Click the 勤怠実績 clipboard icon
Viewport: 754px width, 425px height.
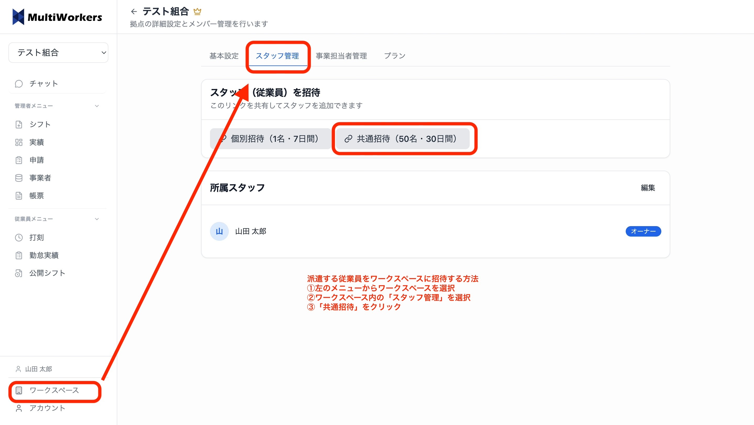19,255
